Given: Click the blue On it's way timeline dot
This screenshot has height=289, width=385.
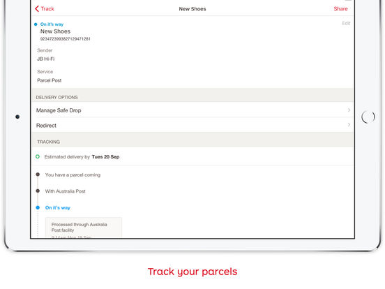Looking at the screenshot, I should [38, 207].
